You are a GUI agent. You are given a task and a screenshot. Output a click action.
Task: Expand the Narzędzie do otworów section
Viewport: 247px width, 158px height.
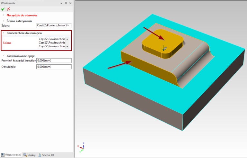click(x=4, y=15)
